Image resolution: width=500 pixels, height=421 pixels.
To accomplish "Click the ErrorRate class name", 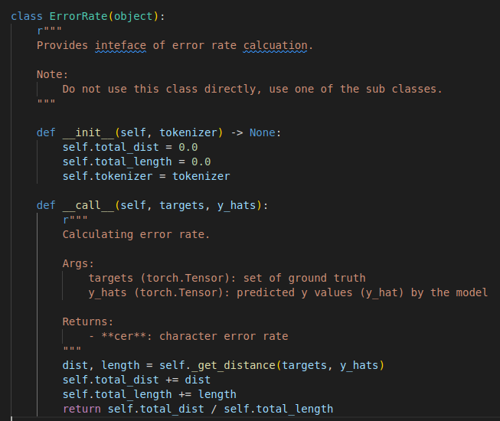I will 78,16.
